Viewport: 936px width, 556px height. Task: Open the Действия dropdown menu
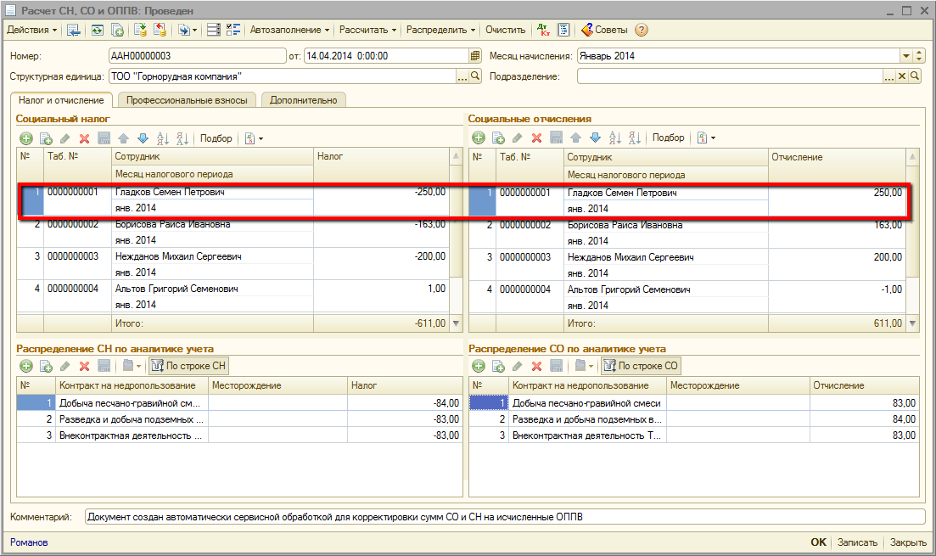pos(32,30)
